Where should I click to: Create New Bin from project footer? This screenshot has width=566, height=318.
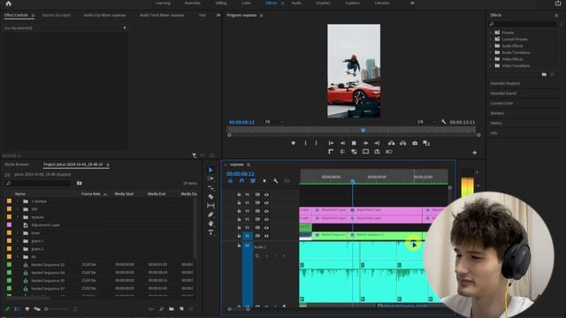[x=172, y=309]
